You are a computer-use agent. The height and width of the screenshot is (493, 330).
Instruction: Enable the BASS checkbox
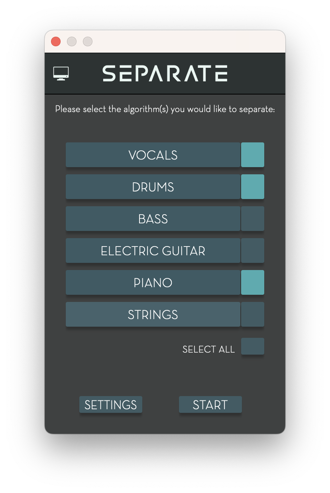tap(253, 219)
